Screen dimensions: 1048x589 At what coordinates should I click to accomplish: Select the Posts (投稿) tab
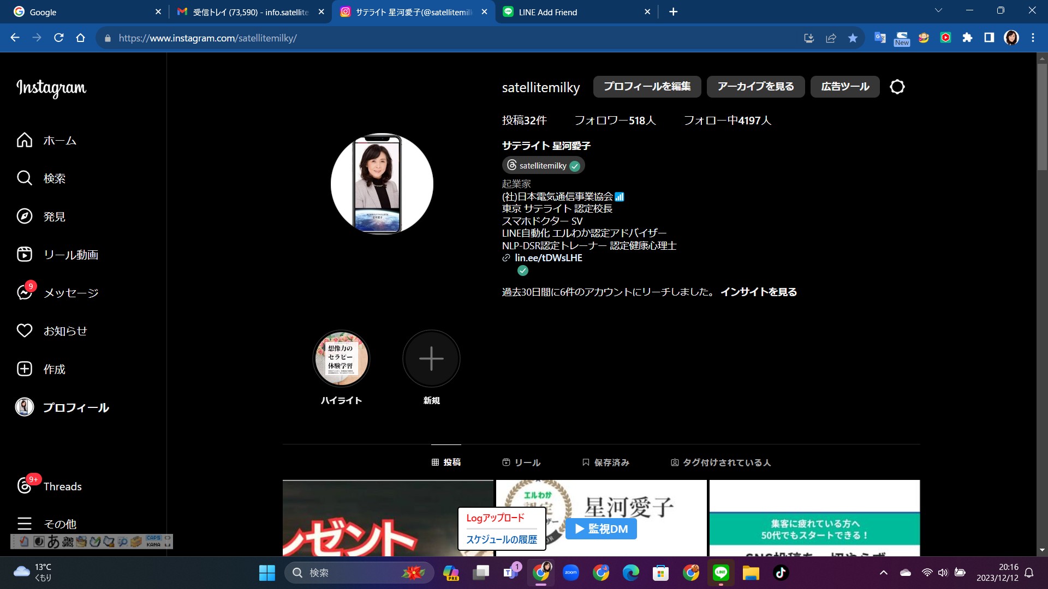pyautogui.click(x=446, y=462)
